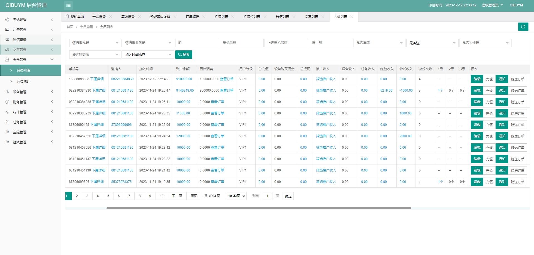Open 下属详细 link for 87896099696
Viewport: 534px width, 255px height.
97,182
